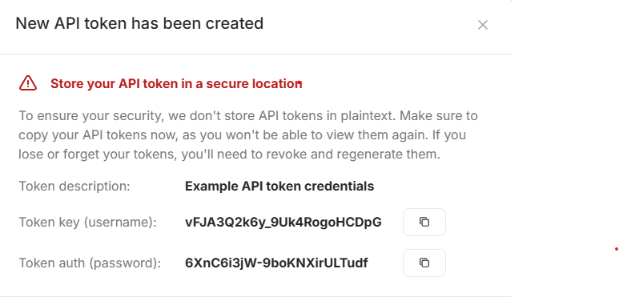Close the new API token dialog

click(482, 26)
